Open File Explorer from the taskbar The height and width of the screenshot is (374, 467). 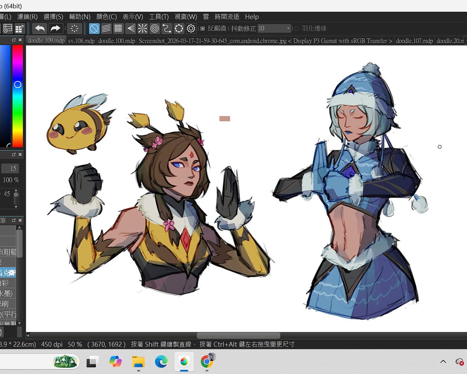coord(138,362)
